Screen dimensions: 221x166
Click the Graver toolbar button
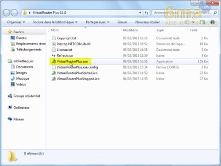coord(122,22)
